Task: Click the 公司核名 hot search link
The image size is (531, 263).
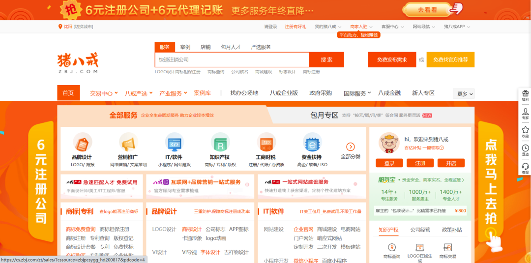Action: [x=240, y=72]
